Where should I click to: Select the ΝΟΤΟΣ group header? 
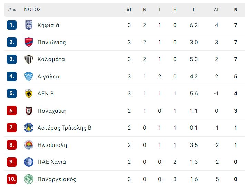click(32, 9)
